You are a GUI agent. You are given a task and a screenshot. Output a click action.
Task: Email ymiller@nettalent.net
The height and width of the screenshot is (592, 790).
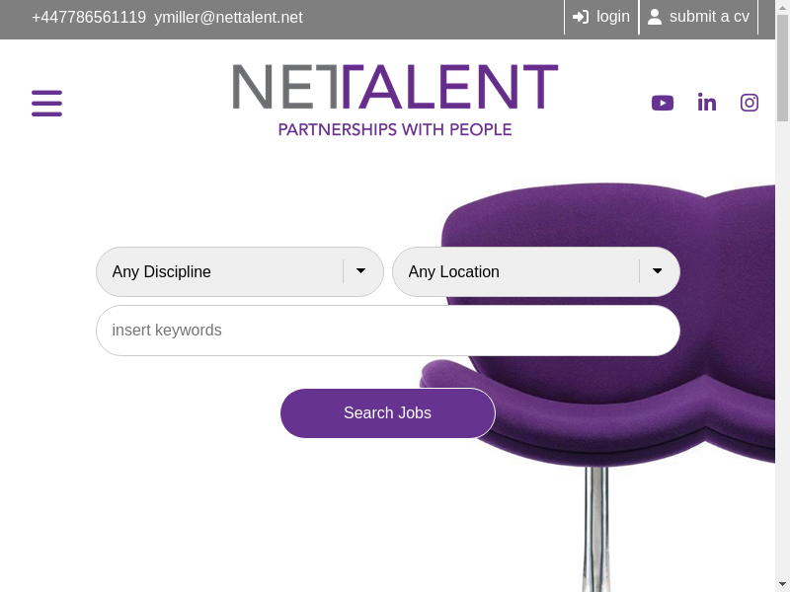[x=228, y=17]
